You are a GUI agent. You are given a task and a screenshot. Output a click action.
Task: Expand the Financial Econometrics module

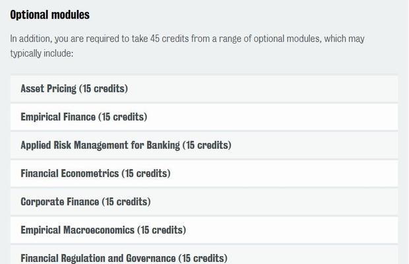204,174
